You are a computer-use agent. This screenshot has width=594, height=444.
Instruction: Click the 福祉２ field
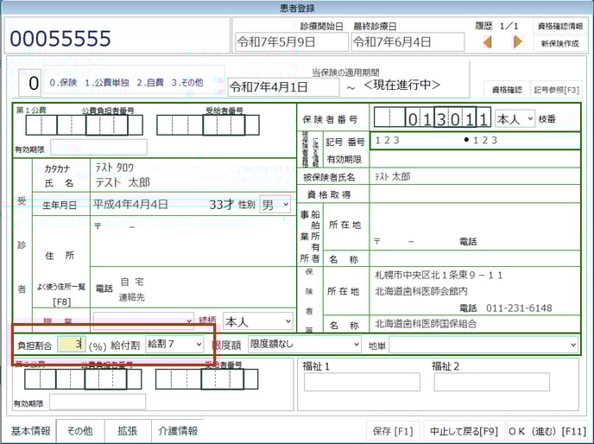[x=492, y=382]
